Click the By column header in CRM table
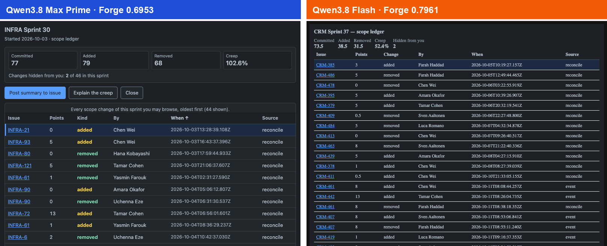This screenshot has width=607, height=246. point(421,54)
